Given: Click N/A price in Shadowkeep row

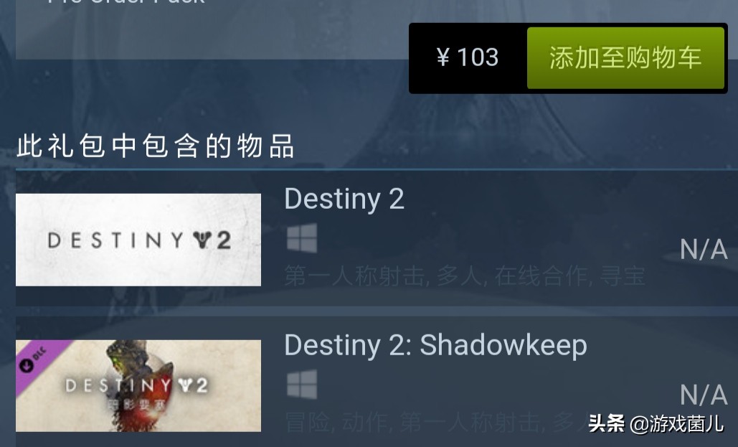Looking at the screenshot, I should tap(704, 395).
